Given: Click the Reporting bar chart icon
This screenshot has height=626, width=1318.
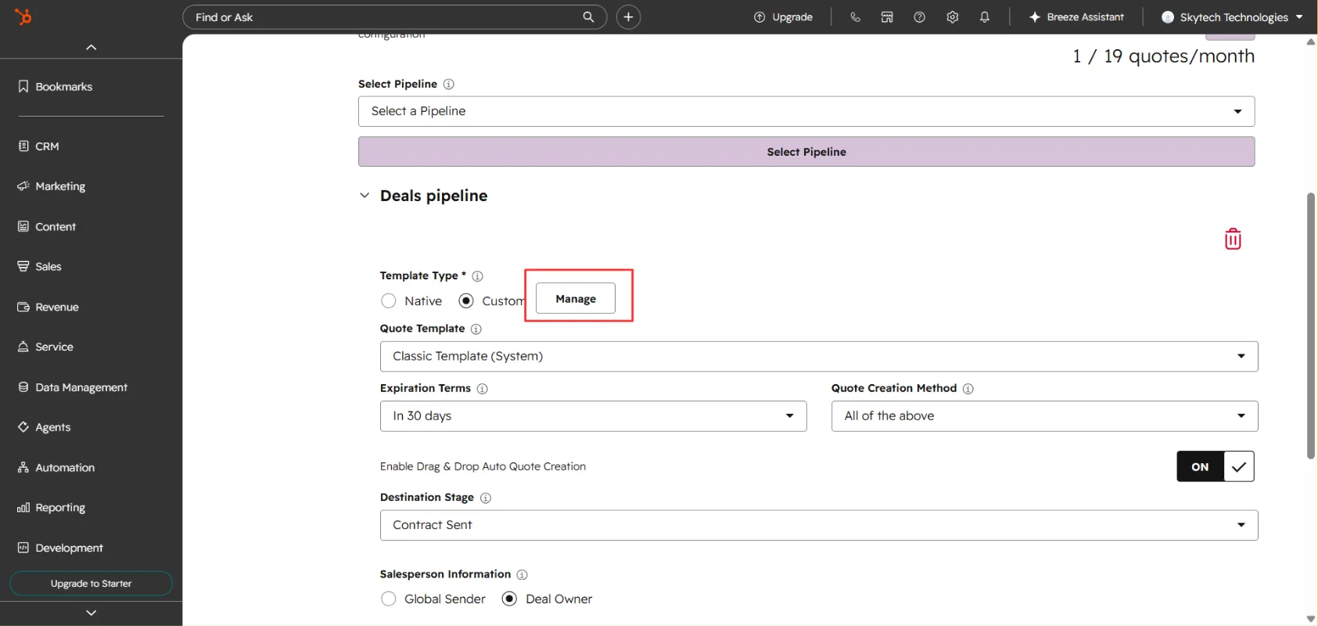Looking at the screenshot, I should (23, 508).
